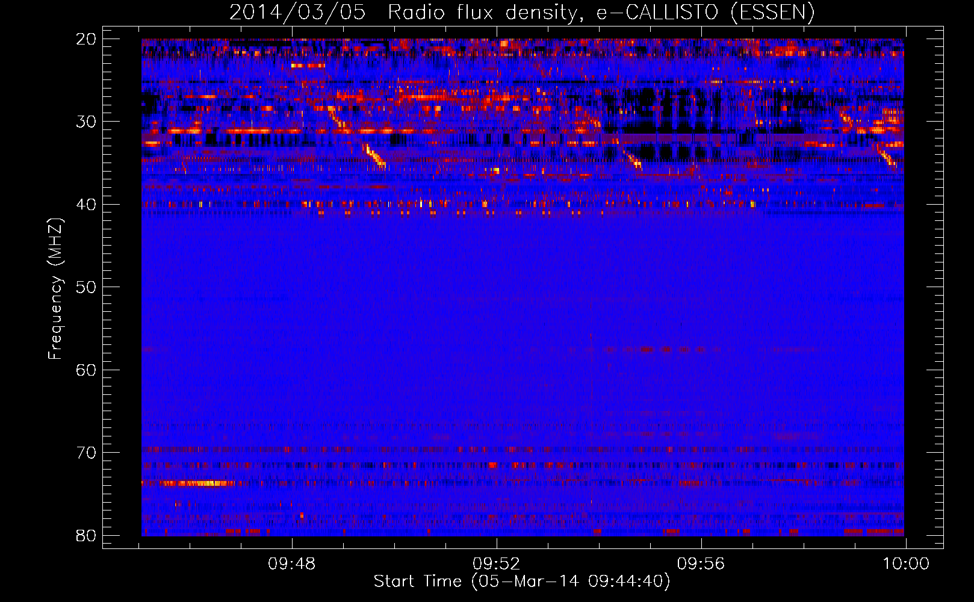Click the '80' frequency tick label
The image size is (974, 602).
(x=86, y=535)
